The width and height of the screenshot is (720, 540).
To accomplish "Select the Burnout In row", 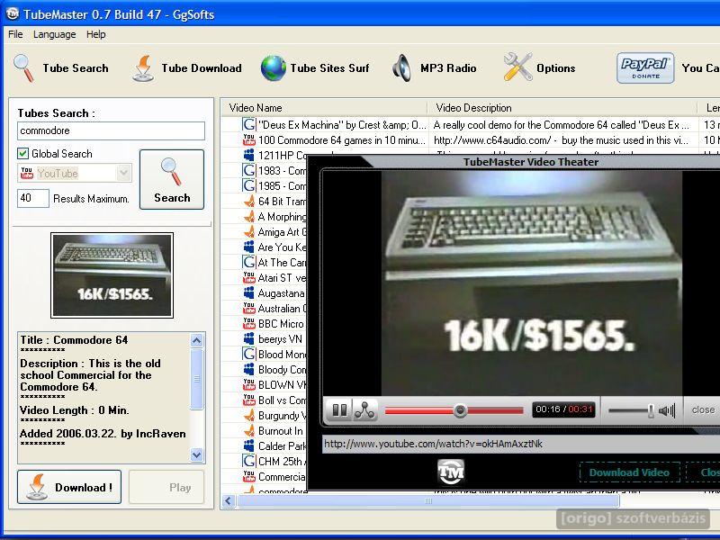I will tap(265, 431).
